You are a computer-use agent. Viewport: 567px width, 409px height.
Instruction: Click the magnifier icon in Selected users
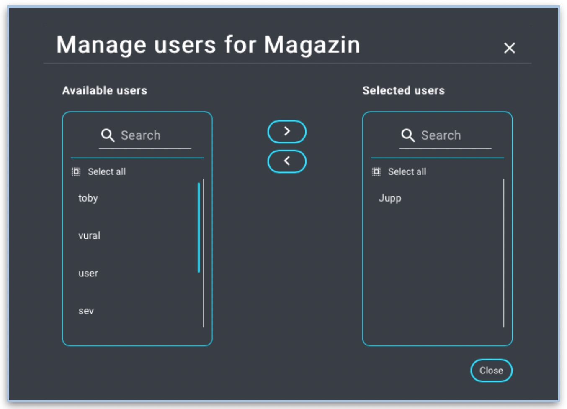pos(408,135)
